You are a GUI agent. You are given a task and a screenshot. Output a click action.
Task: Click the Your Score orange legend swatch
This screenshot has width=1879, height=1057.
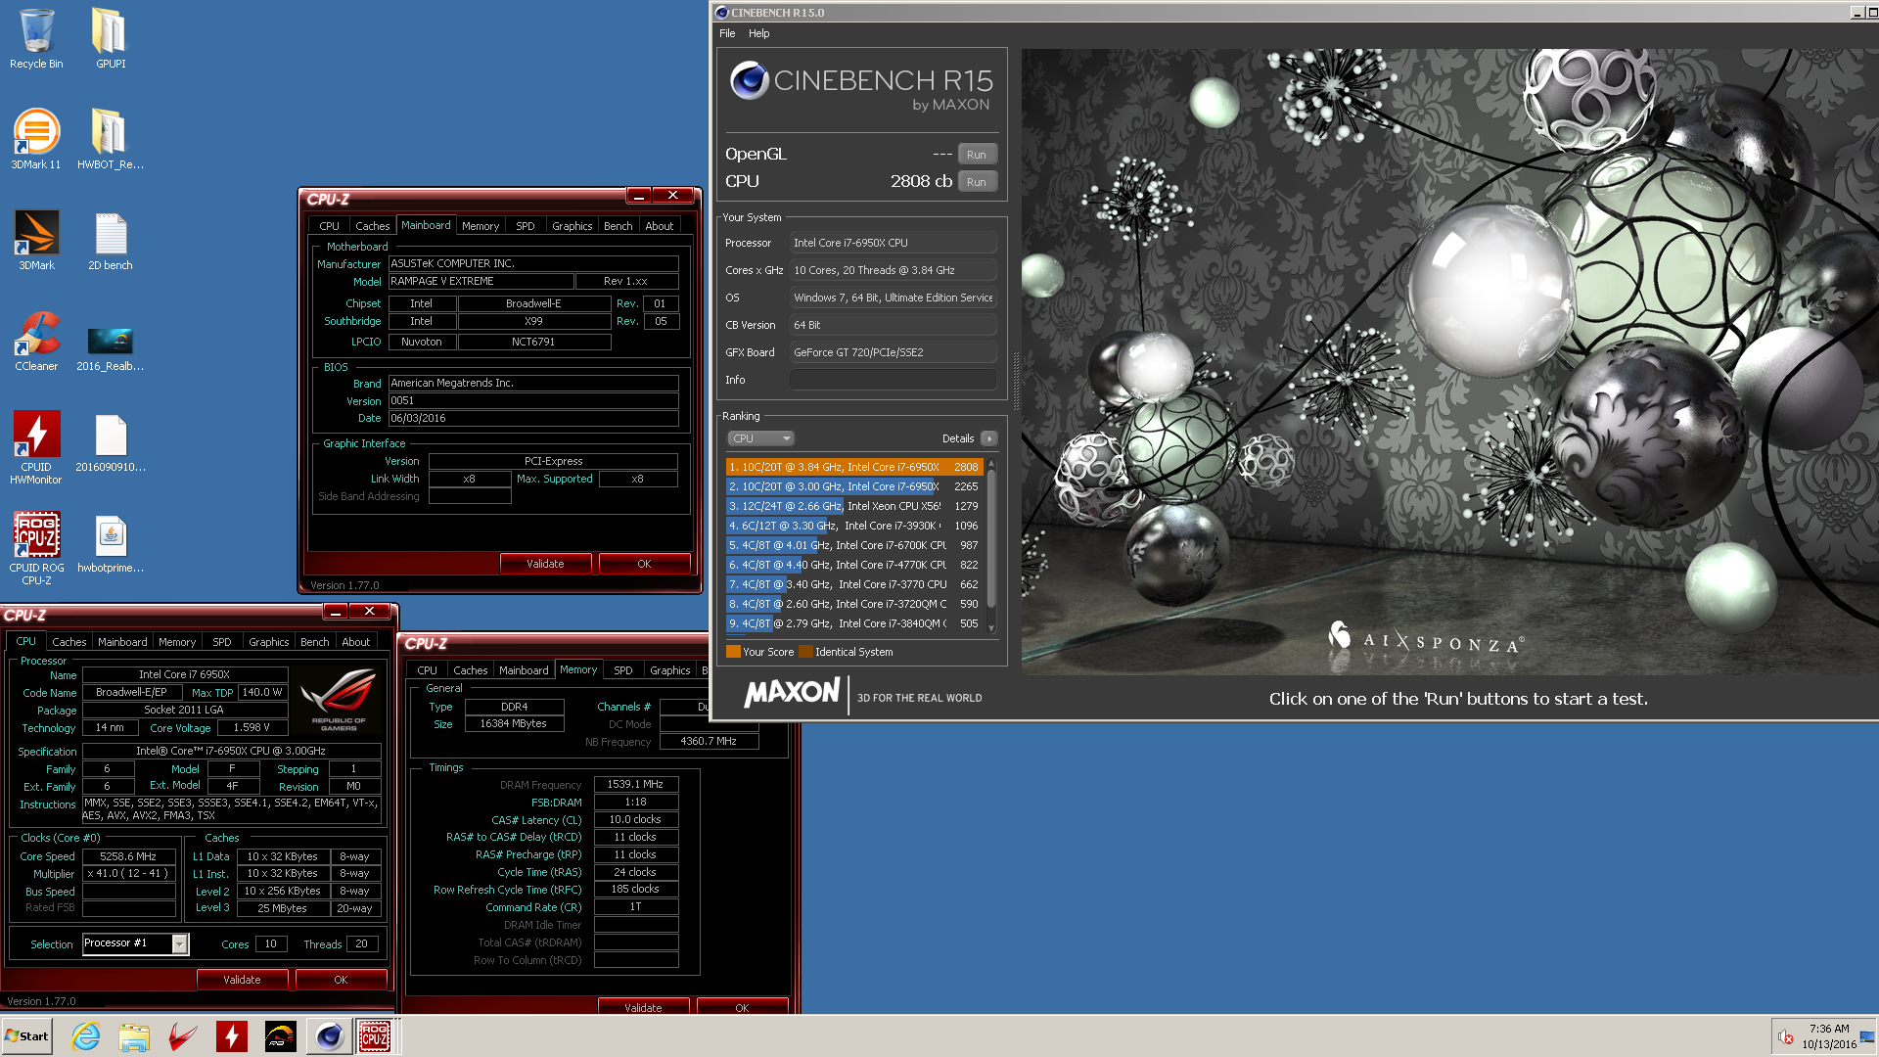pyautogui.click(x=733, y=652)
